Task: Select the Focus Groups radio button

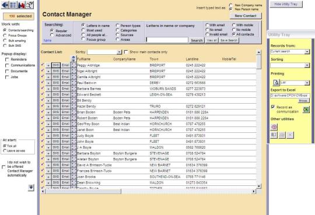Action: pyautogui.click(x=5, y=36)
